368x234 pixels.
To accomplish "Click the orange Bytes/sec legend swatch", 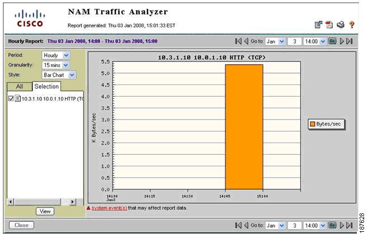I will 313,124.
